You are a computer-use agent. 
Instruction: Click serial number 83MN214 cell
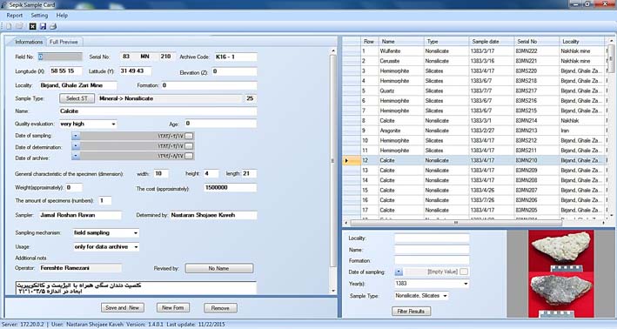537,121
